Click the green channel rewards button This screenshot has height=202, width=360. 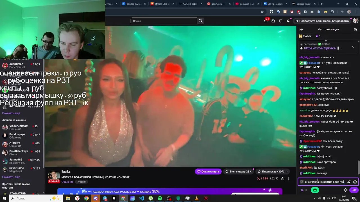315,190
